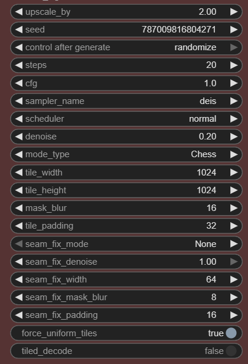
Task: Toggle force_uniform_tiles switch
Action: pyautogui.click(x=231, y=333)
